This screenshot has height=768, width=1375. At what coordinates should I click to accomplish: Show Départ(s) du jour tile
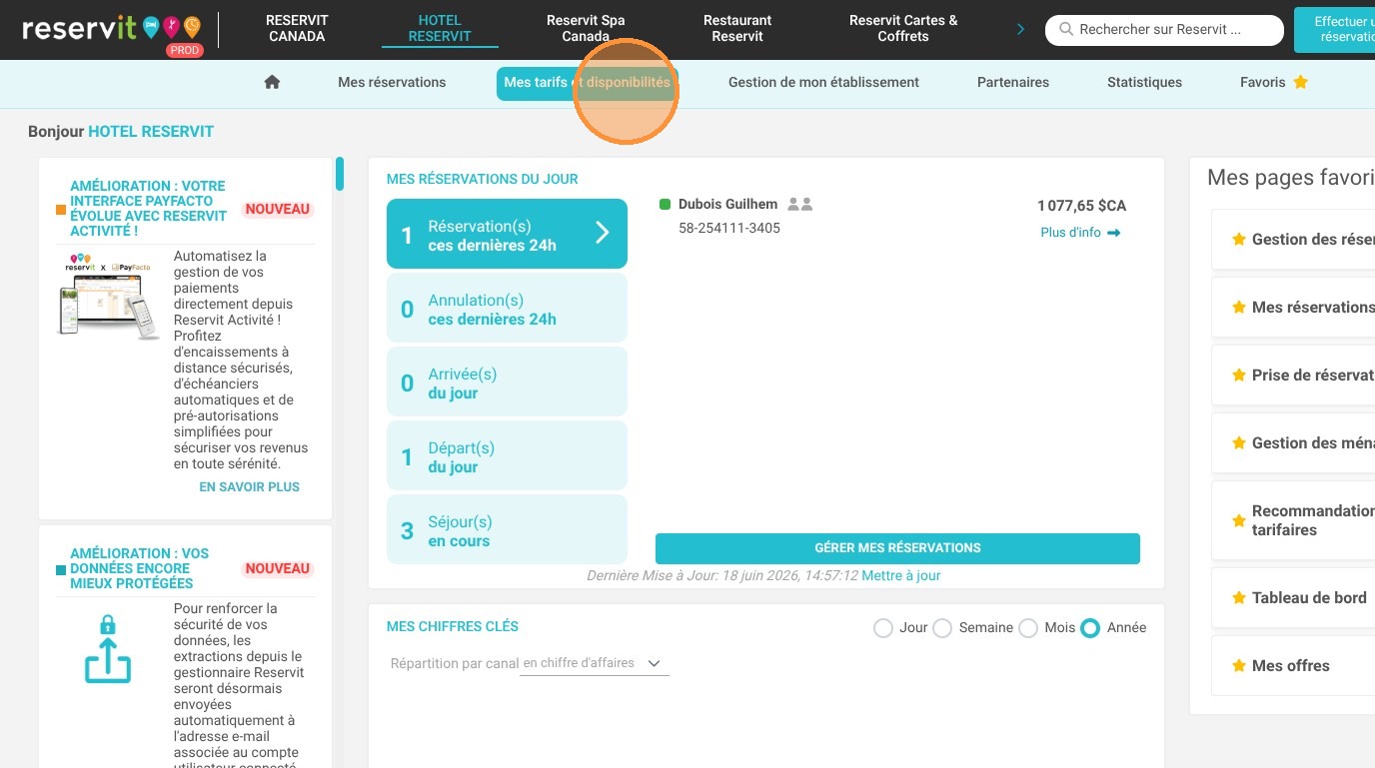click(507, 455)
